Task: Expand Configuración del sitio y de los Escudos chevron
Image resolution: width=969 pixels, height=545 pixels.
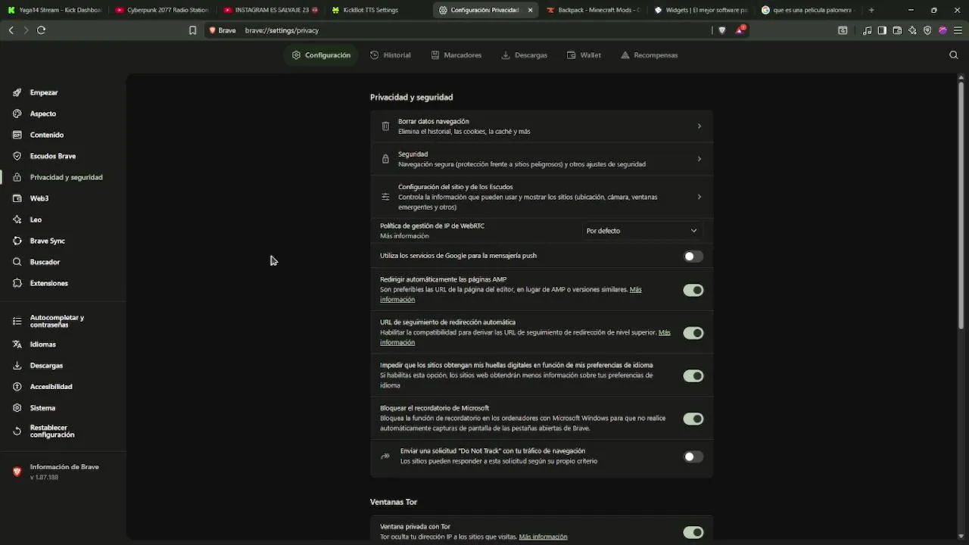Action: click(x=699, y=197)
